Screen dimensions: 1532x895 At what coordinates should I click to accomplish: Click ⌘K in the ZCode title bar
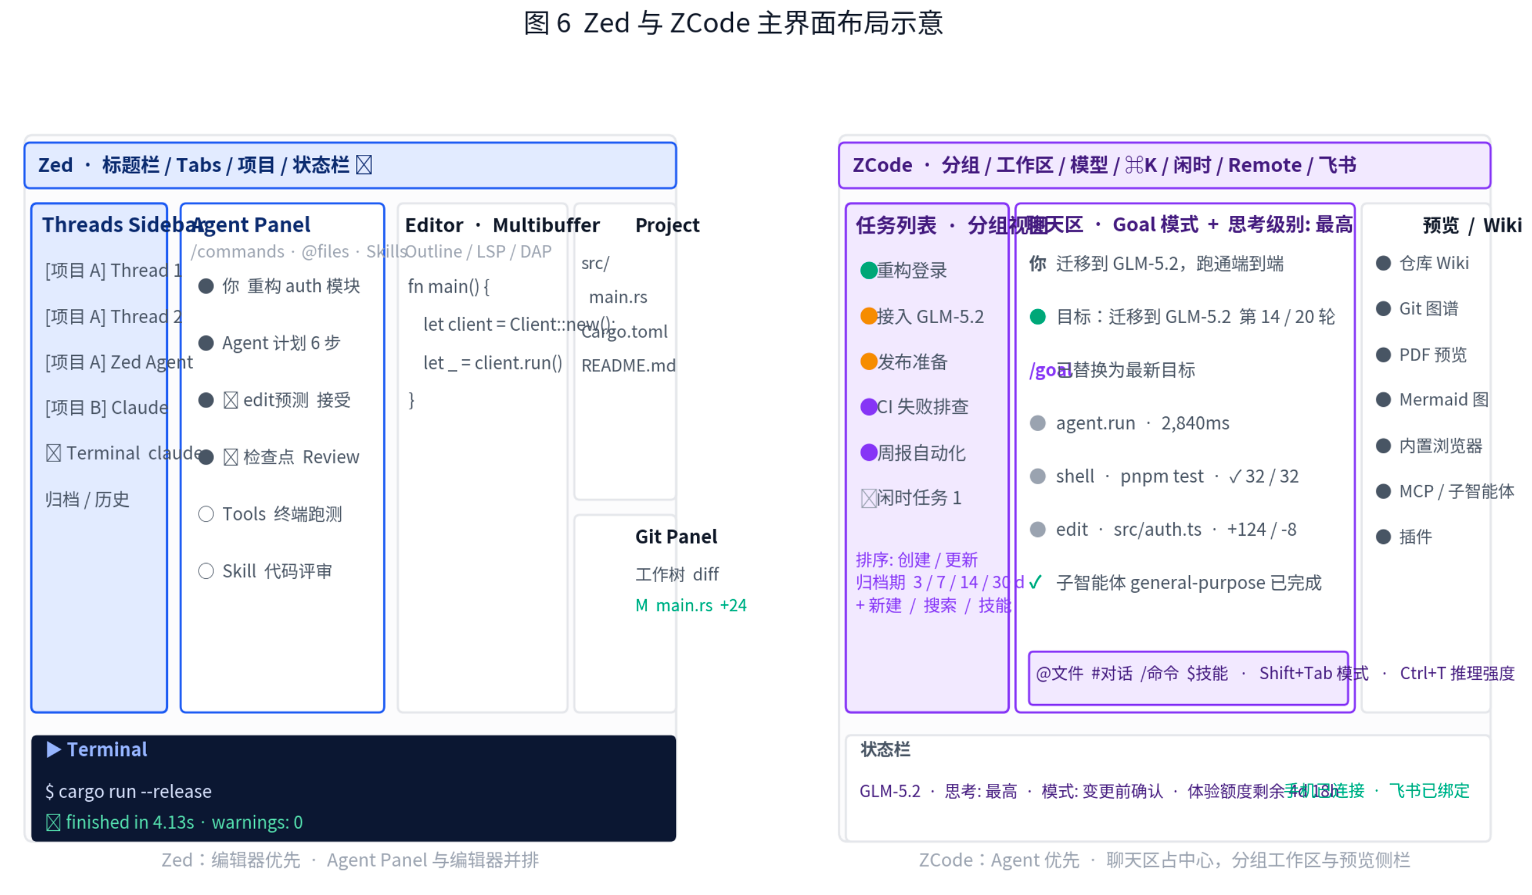point(1141,165)
